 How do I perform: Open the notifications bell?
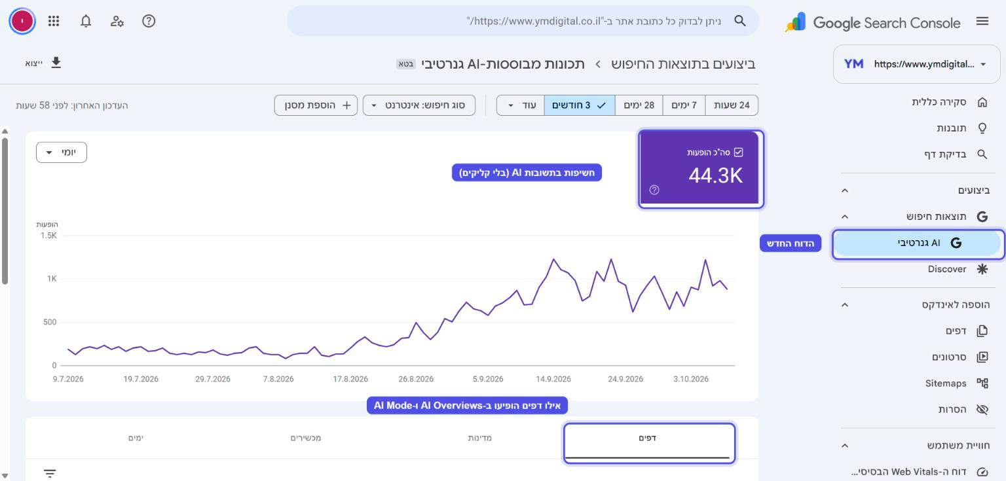[86, 21]
